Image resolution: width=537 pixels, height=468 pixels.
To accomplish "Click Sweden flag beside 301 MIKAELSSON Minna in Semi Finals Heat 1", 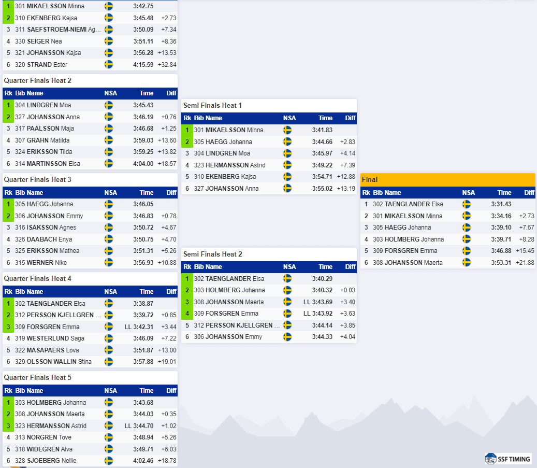I will (287, 130).
